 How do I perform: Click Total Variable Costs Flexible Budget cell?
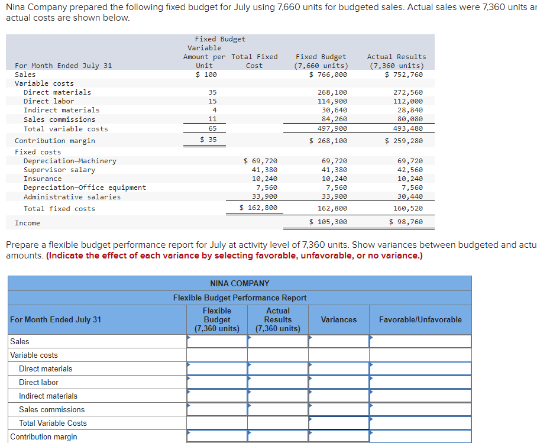[x=218, y=422]
